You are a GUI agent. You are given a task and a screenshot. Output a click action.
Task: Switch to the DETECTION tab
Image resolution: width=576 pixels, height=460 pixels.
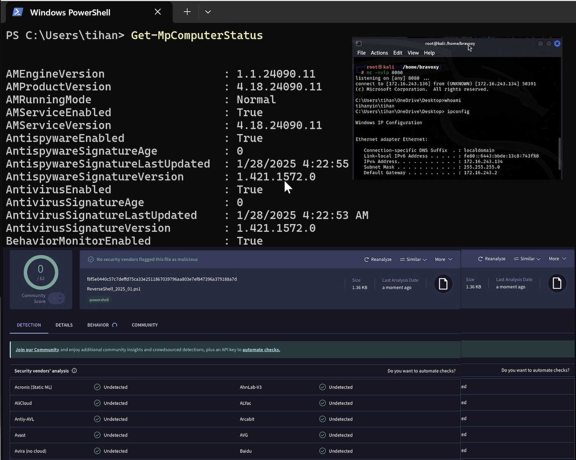coord(29,325)
